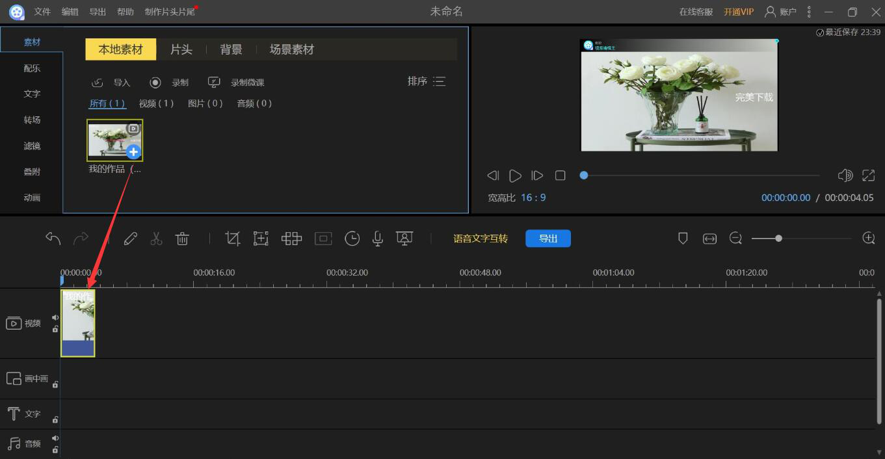Open the 排序 sort dropdown
885x459 pixels.
[427, 81]
